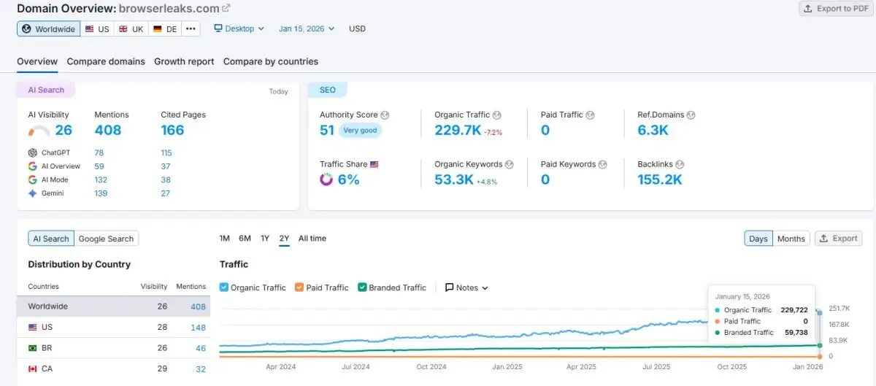Click the info icon next to Authority Score
Screen dimensions: 876x386
[x=385, y=115]
